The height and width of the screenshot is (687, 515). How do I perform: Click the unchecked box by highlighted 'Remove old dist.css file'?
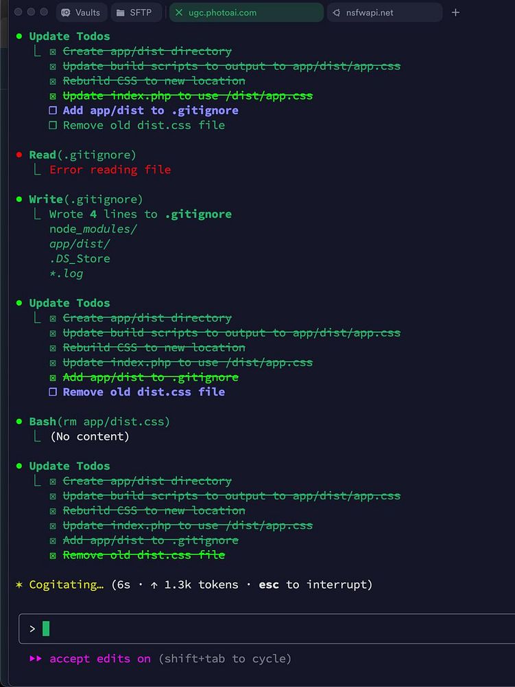[53, 392]
